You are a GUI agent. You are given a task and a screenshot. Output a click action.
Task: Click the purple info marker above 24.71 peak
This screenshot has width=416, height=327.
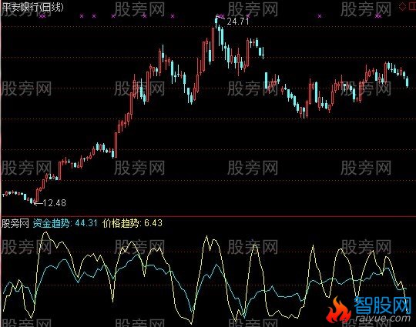(221, 16)
